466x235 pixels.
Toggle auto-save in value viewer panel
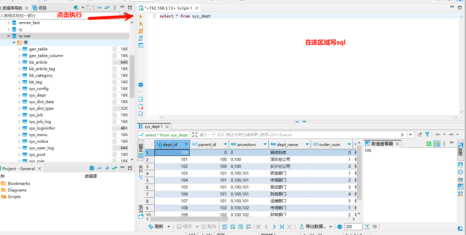(x=437, y=144)
